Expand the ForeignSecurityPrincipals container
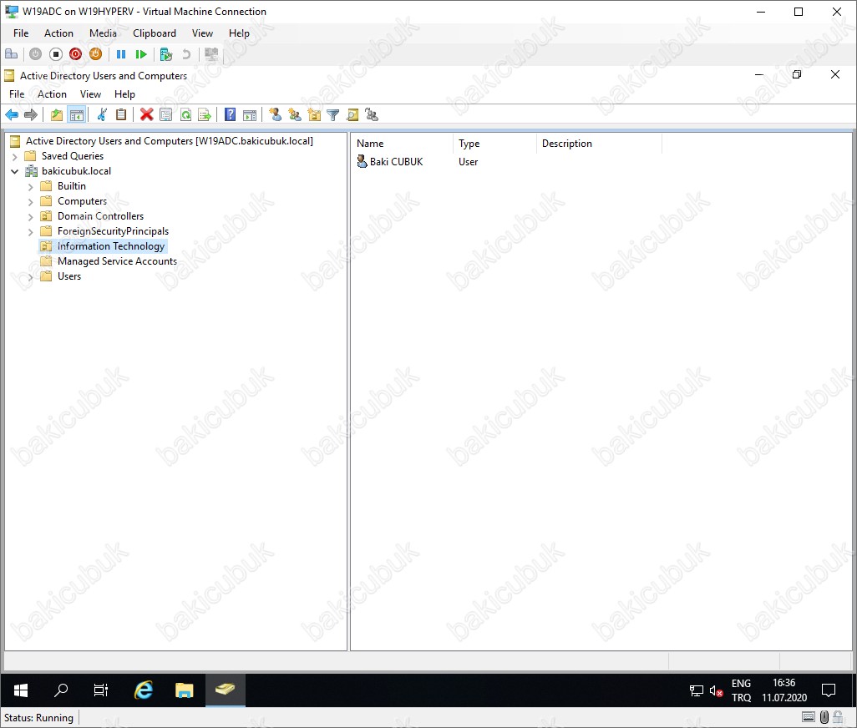Screen dimensions: 857x728 (x=31, y=231)
